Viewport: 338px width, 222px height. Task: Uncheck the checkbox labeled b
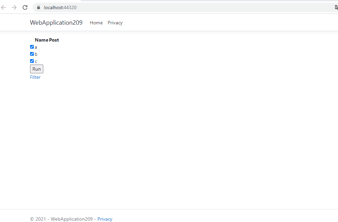[32, 54]
